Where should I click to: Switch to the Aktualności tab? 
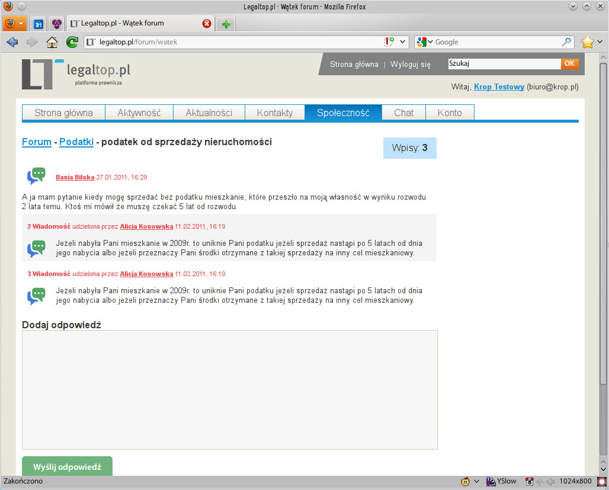[209, 113]
